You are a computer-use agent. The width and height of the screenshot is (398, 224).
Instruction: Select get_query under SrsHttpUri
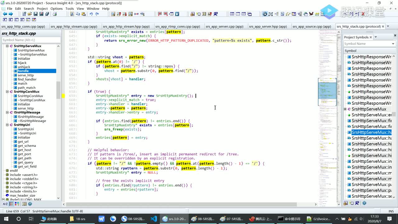click(25, 162)
